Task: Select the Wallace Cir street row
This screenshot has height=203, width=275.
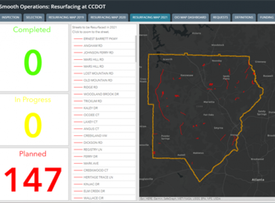Action: (104, 198)
